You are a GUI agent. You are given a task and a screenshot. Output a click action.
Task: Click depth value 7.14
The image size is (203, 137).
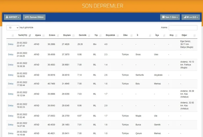pyautogui.click(x=79, y=75)
